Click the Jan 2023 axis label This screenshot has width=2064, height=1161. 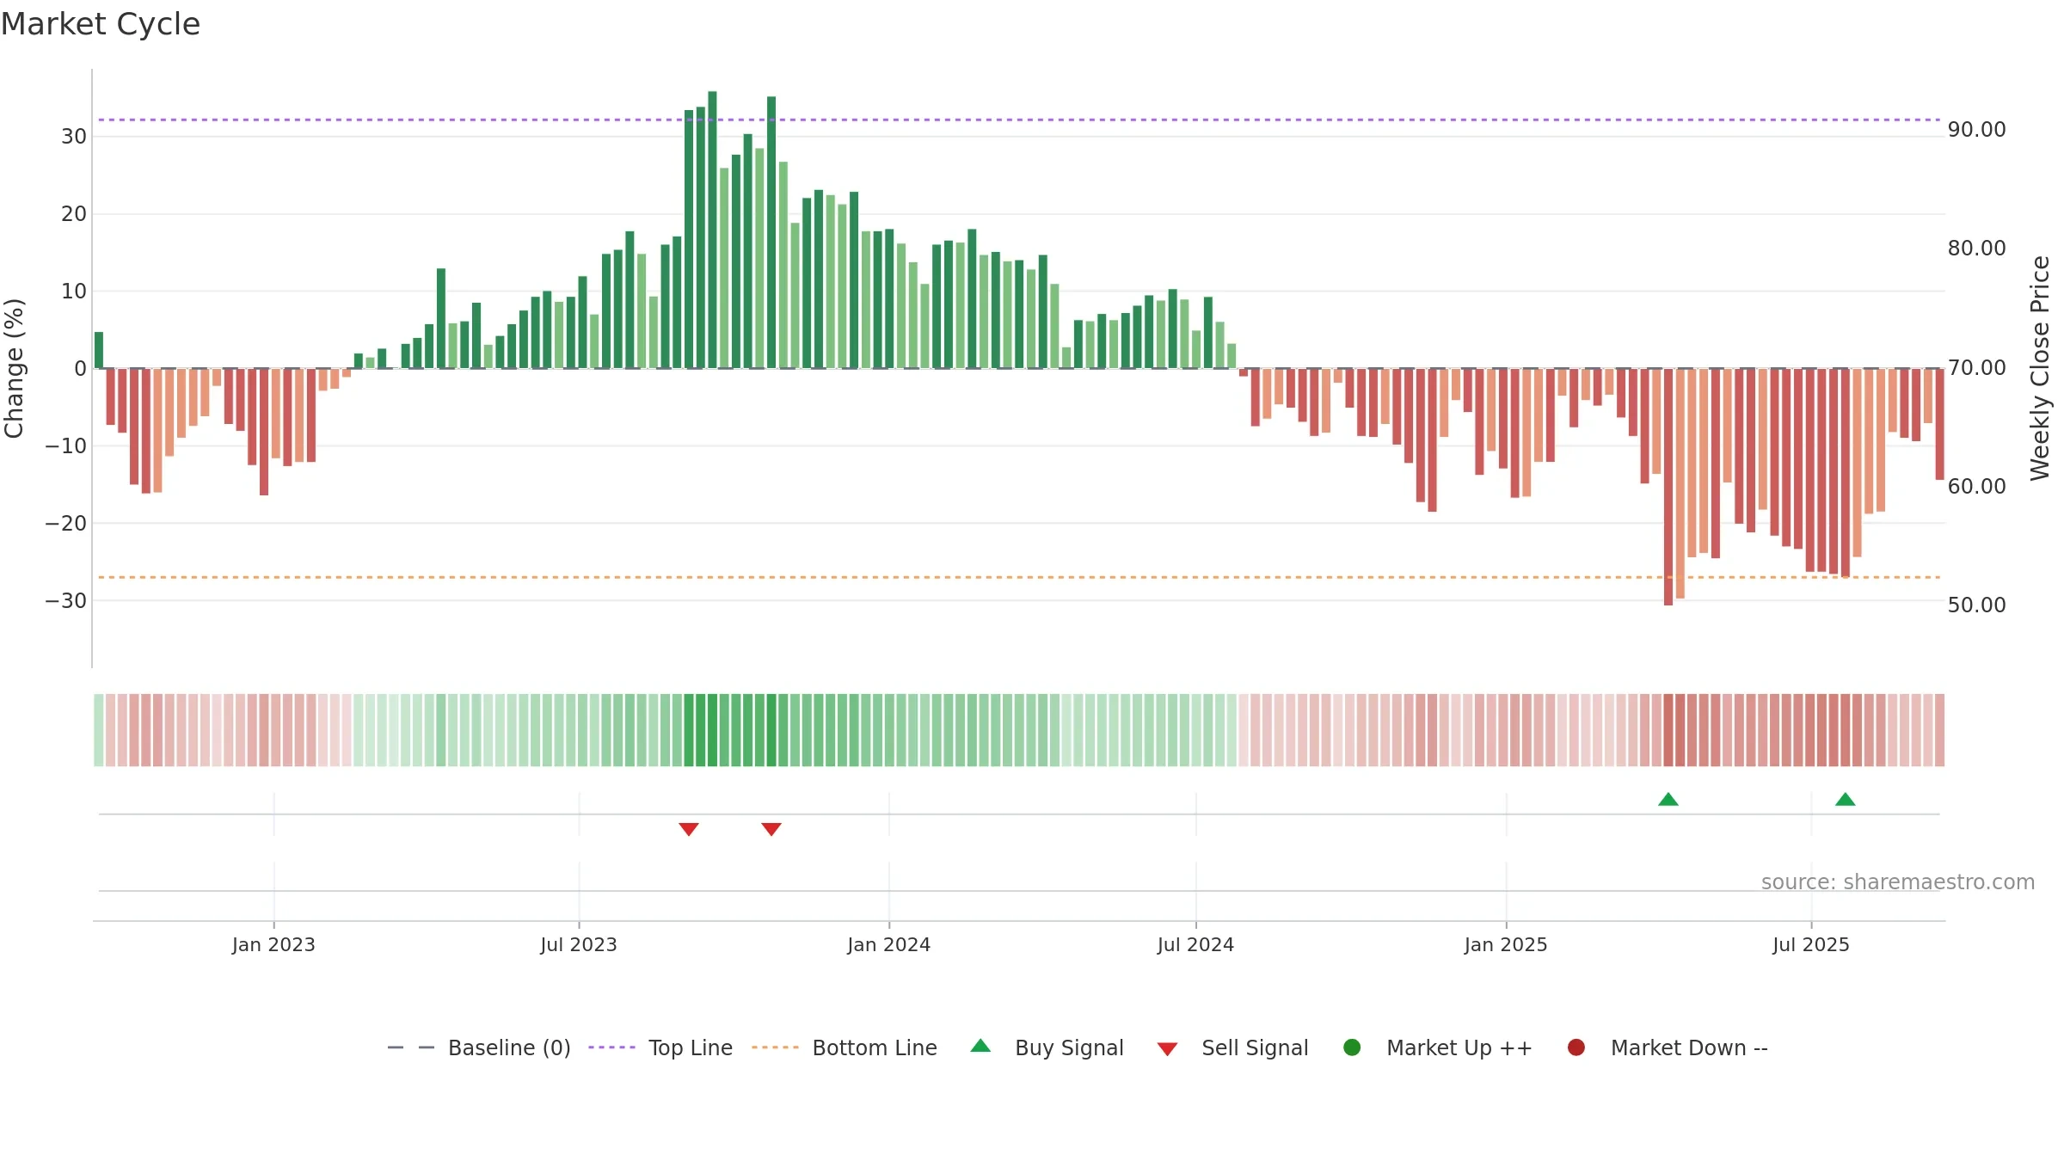tap(273, 944)
